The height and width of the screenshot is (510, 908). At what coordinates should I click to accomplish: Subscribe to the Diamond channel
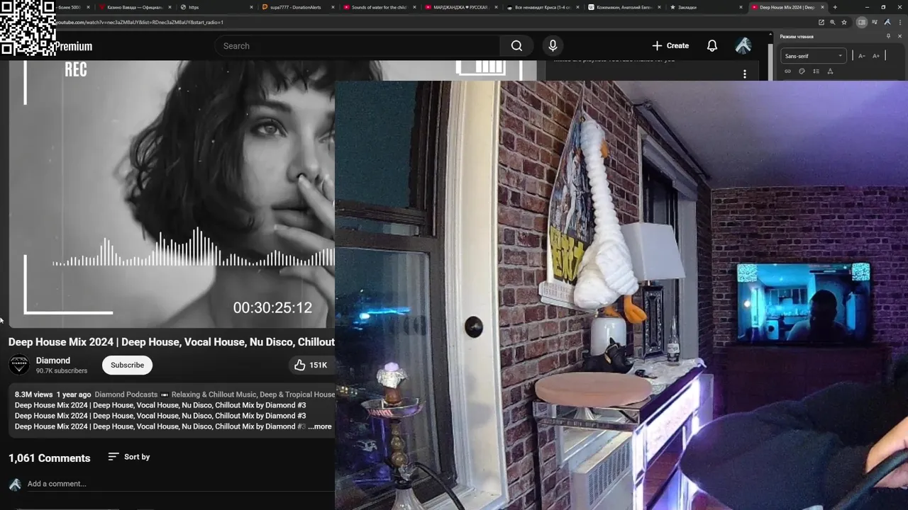point(127,365)
